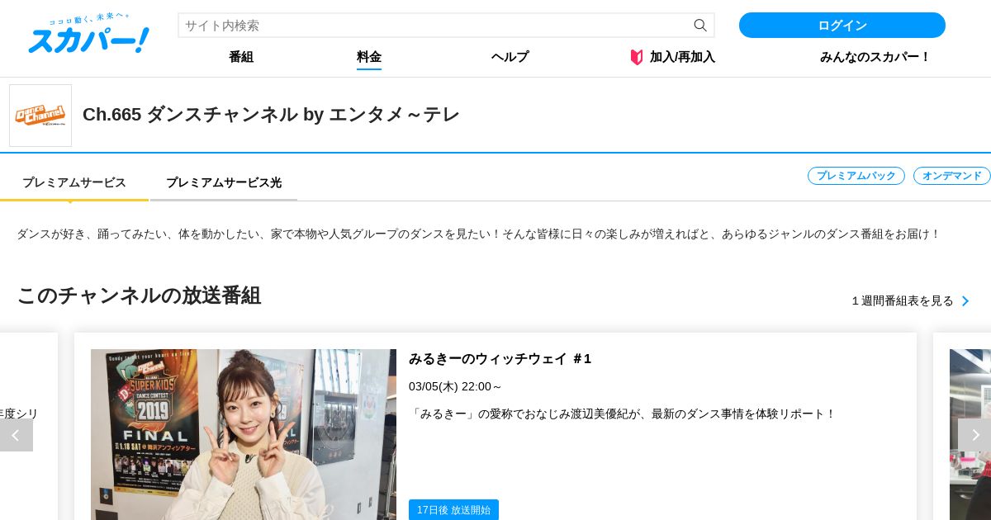Click the chevron beside 1週間番組表を見る
991x520 pixels.
coord(965,301)
